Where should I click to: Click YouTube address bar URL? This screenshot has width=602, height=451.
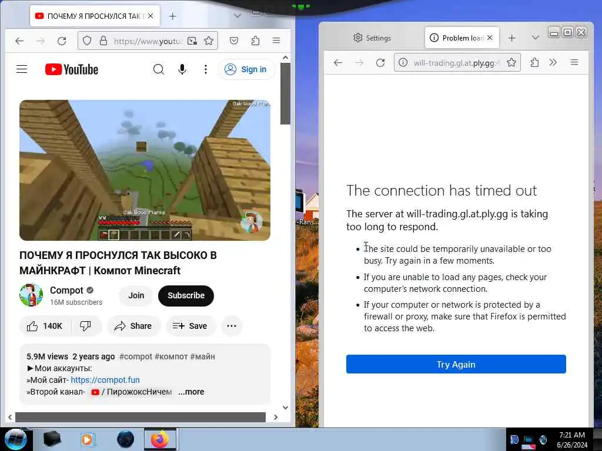click(148, 41)
